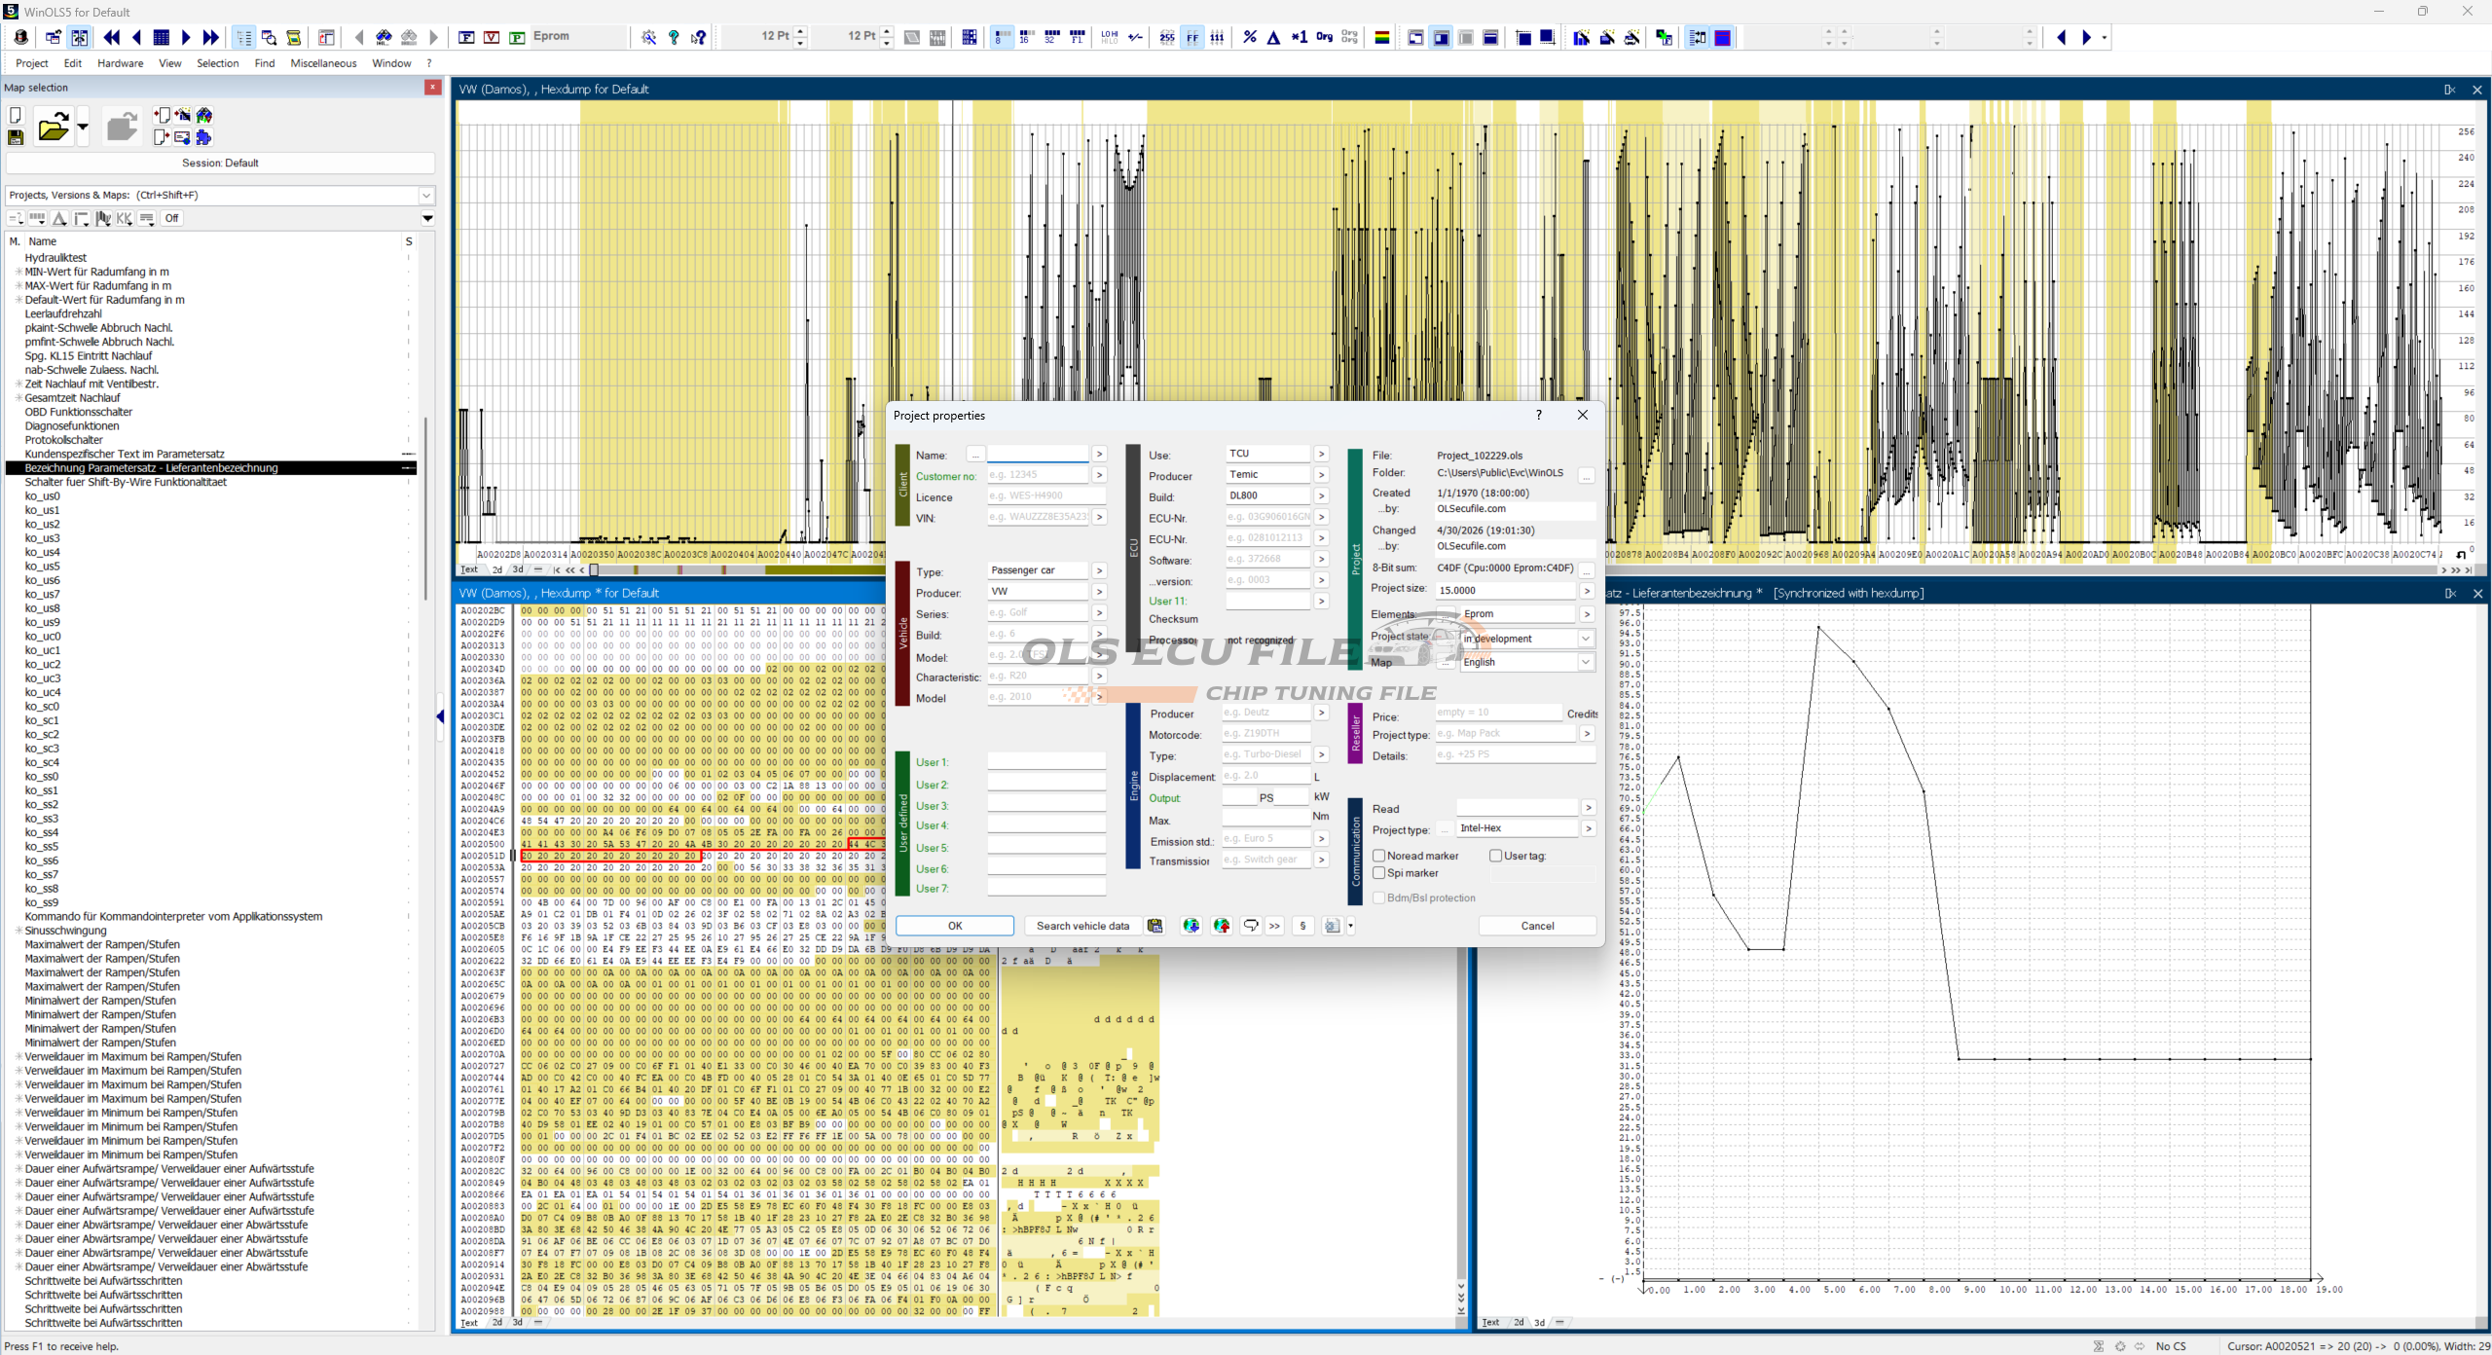Select 8-bit data width icon
The image size is (2492, 1355).
click(1001, 37)
